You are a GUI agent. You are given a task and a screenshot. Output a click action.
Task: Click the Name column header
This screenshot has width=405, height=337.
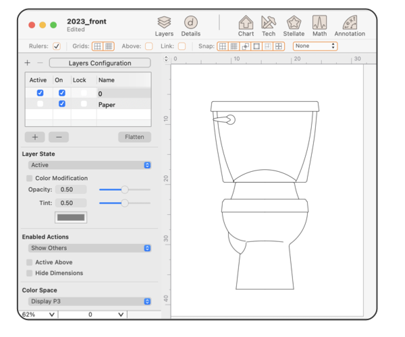[x=107, y=80]
